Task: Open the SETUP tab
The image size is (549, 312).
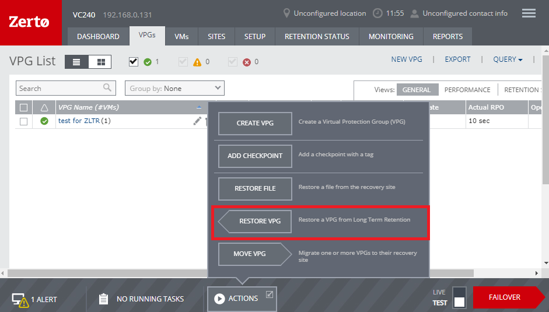Action: point(255,36)
